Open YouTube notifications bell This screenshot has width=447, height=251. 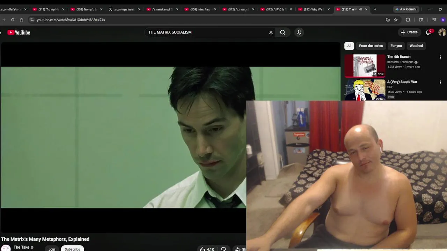coord(428,32)
